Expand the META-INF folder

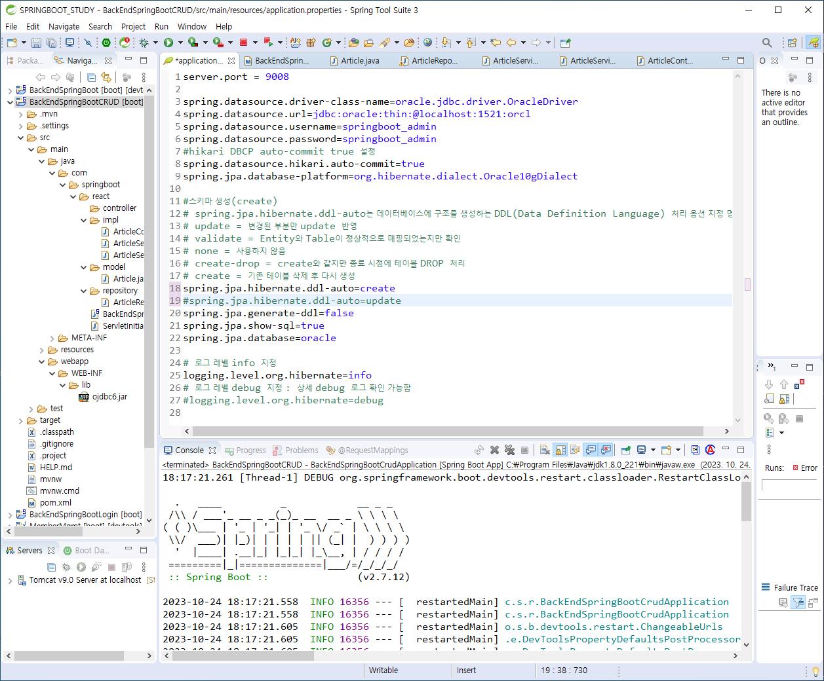pyautogui.click(x=52, y=338)
